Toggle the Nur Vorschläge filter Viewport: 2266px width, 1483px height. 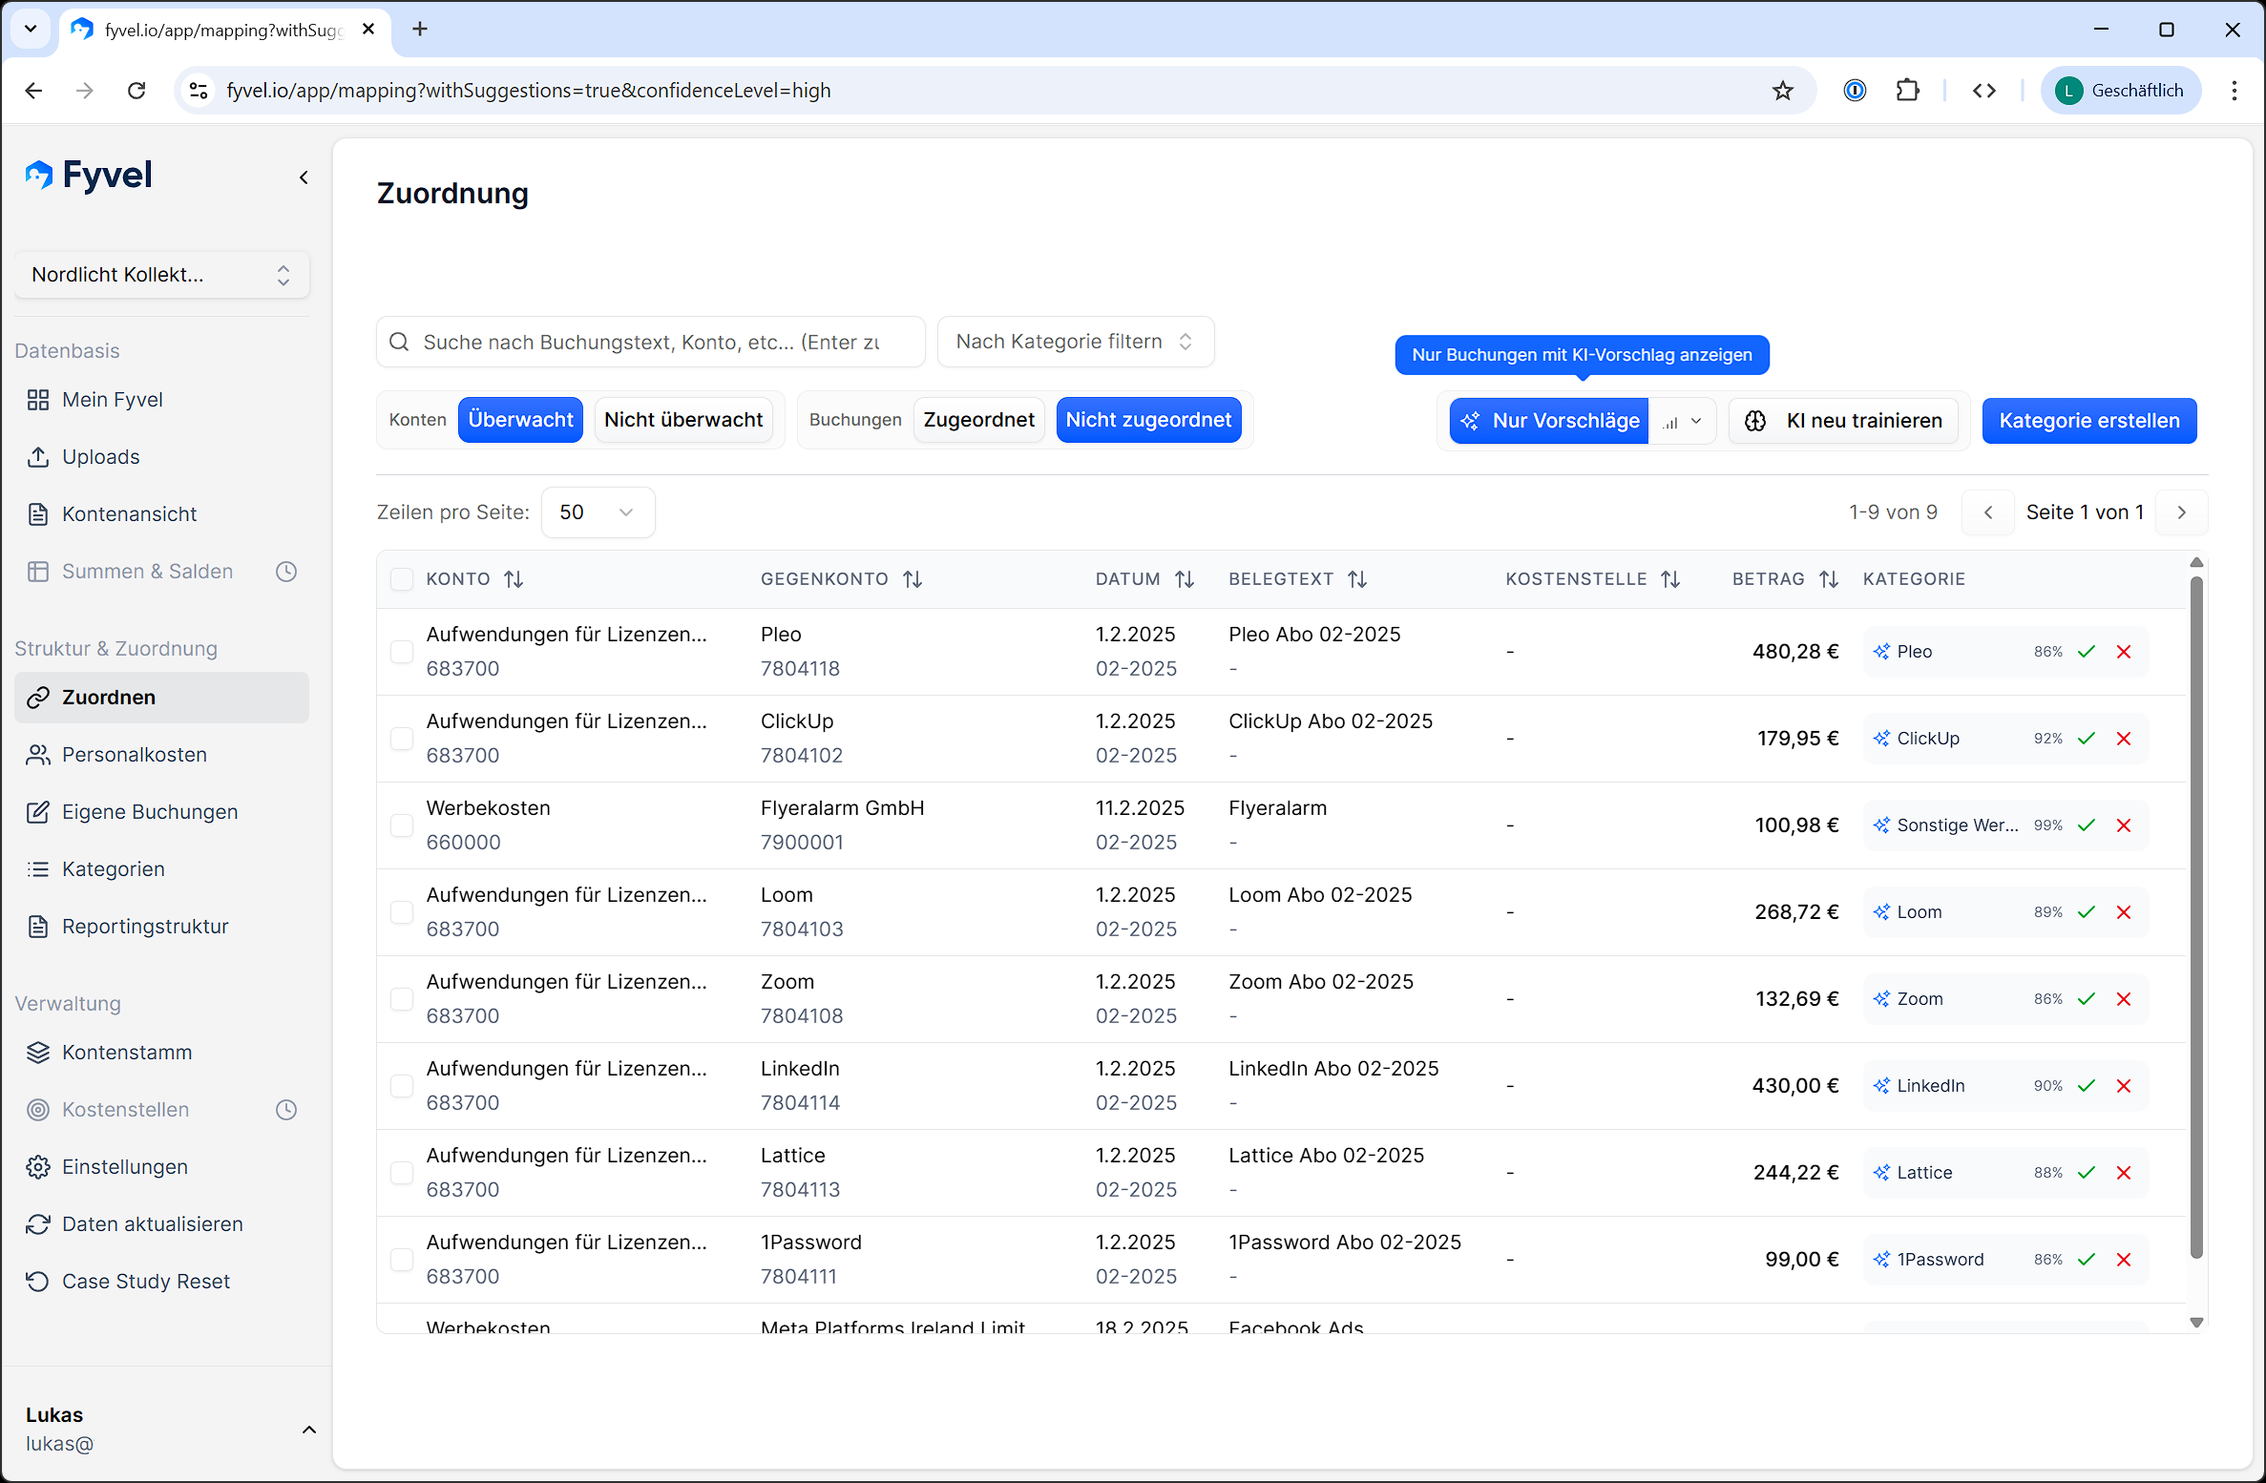tap(1549, 421)
